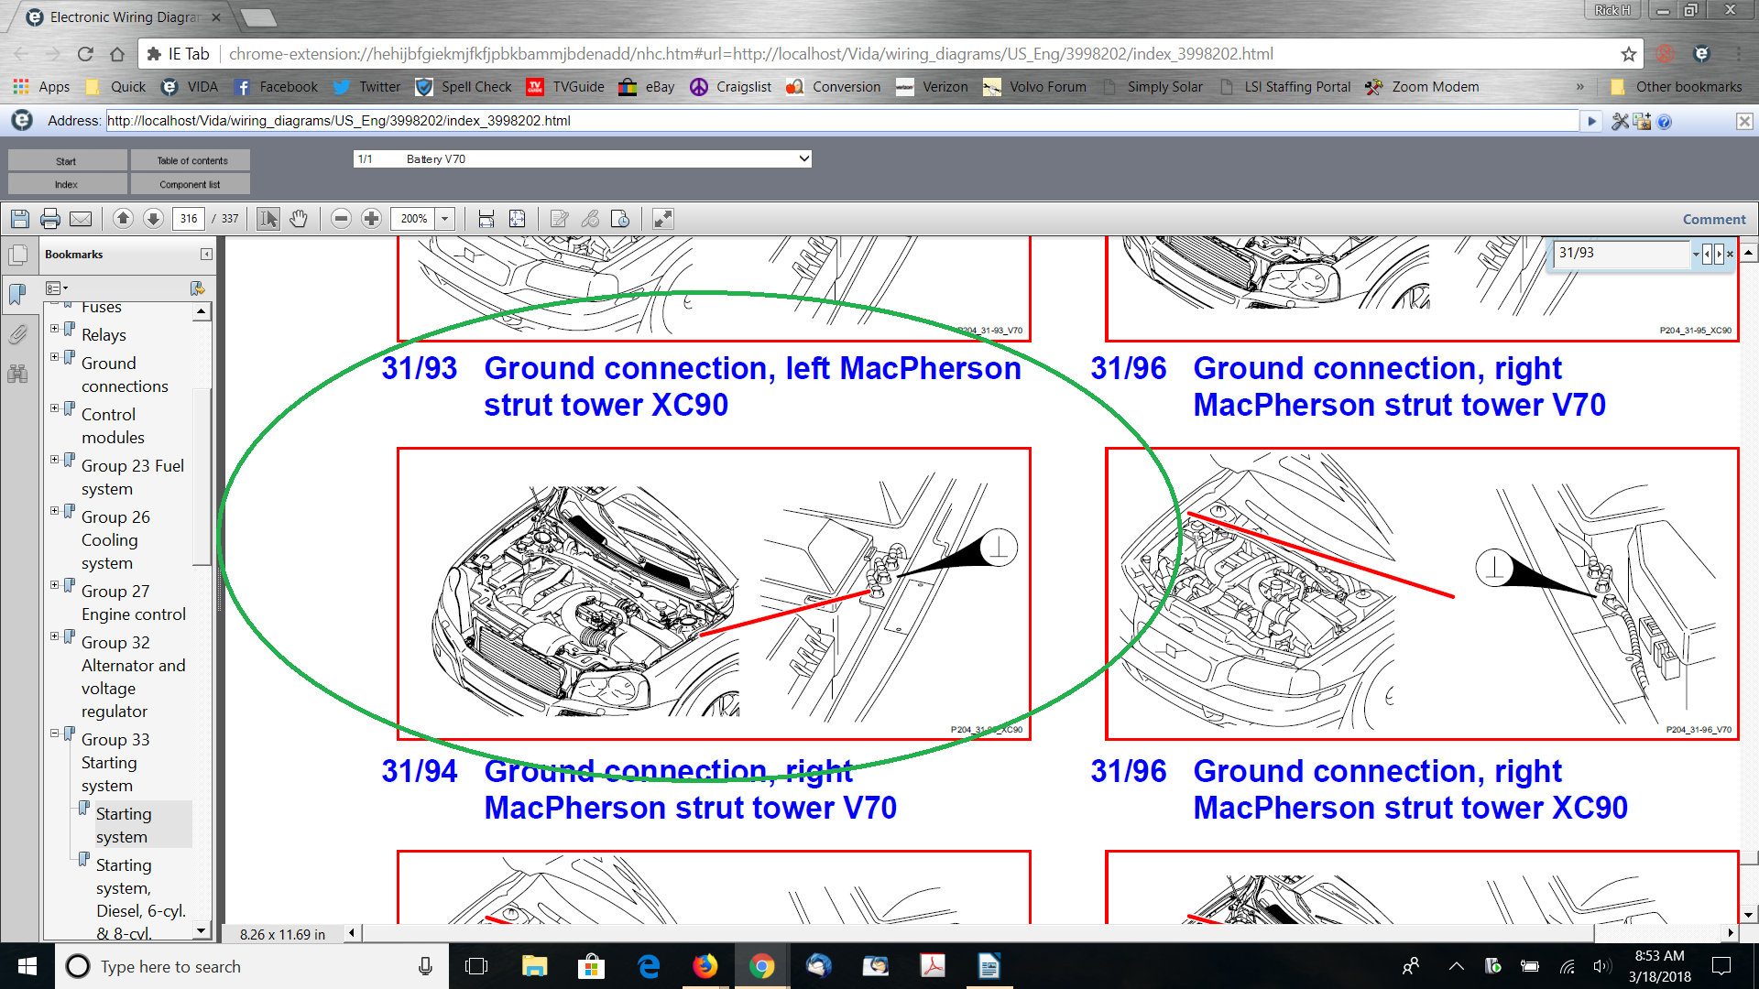
Task: Toggle full screen reading mode icon
Action: coord(662,219)
